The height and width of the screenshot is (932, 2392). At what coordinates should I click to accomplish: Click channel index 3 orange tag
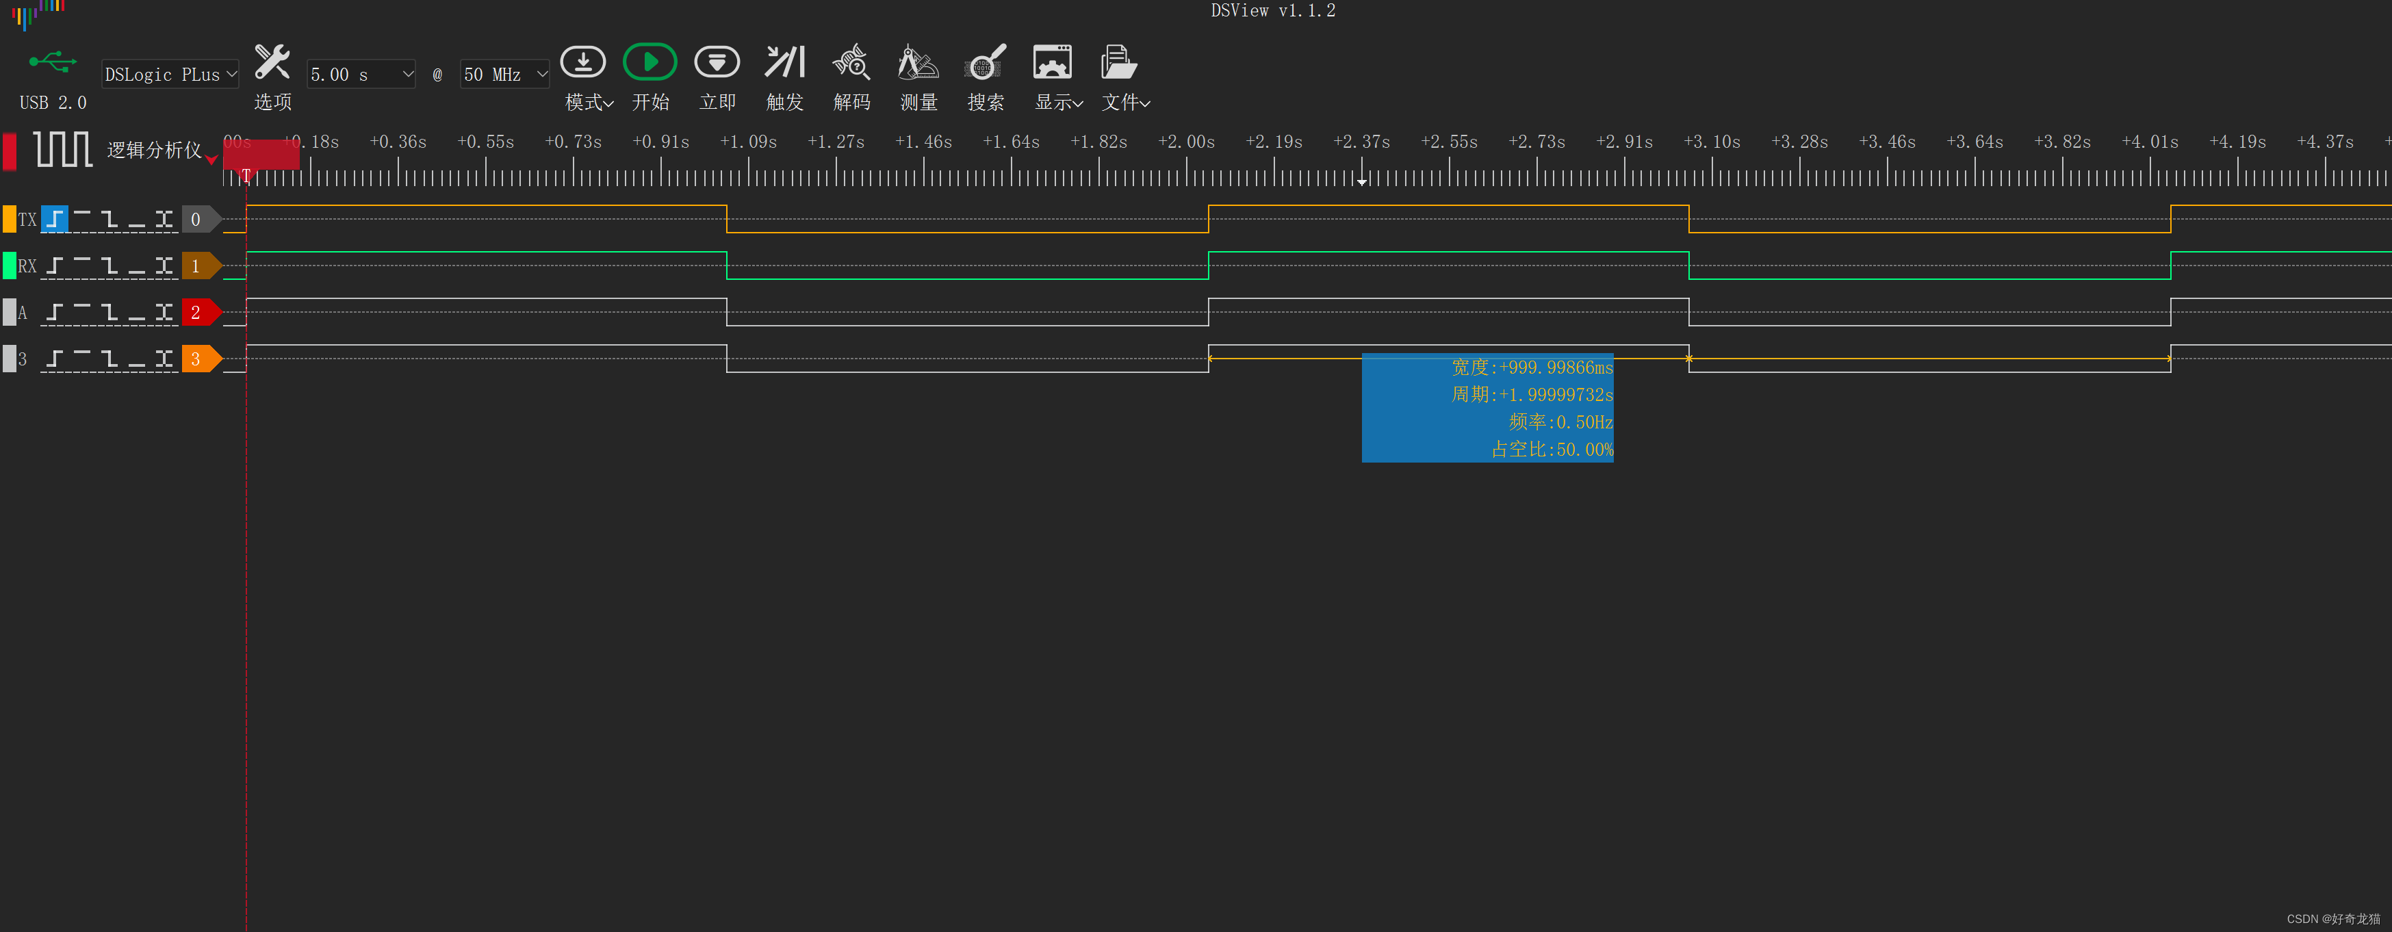point(201,359)
